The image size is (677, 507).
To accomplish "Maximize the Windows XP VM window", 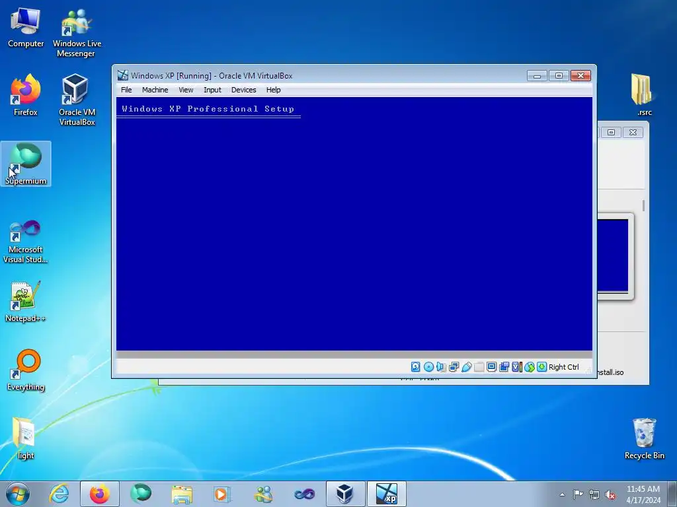I will (559, 76).
